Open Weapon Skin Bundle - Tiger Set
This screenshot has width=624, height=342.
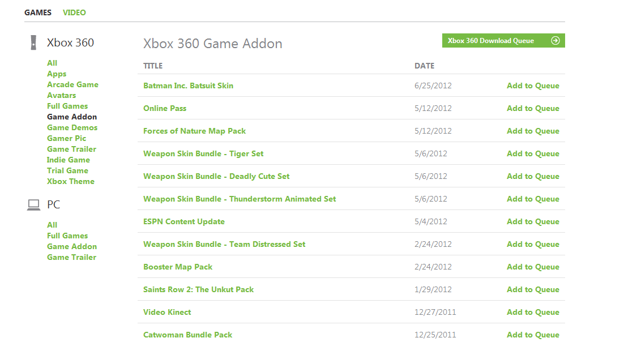click(x=203, y=153)
